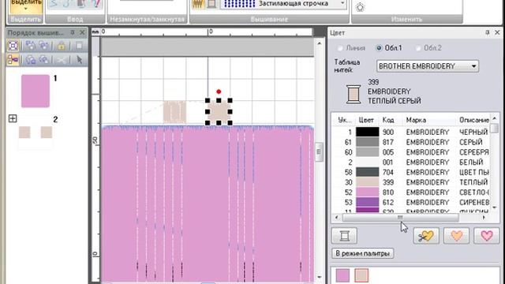Click the region sewing icon beside zigzag icon
The height and width of the screenshot is (284, 505).
pos(211,4)
